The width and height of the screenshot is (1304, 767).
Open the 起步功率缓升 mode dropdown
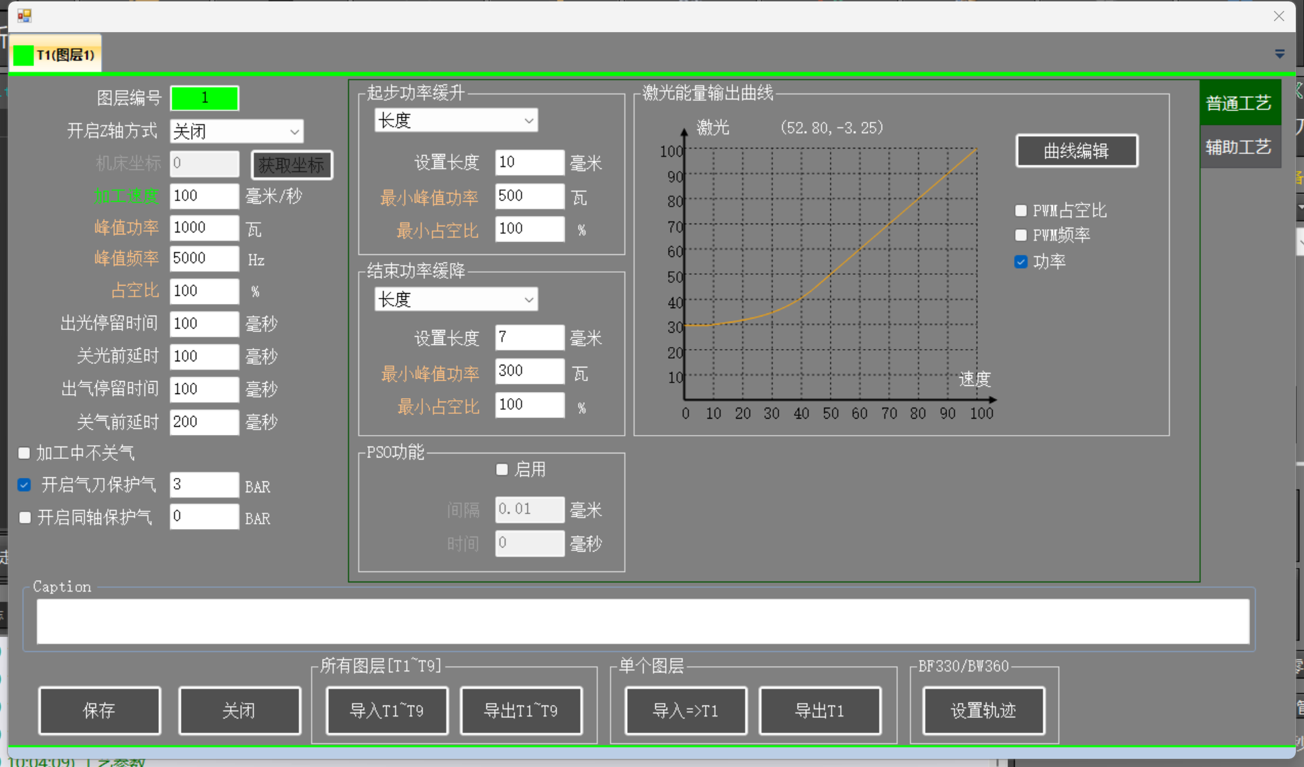[x=456, y=121]
